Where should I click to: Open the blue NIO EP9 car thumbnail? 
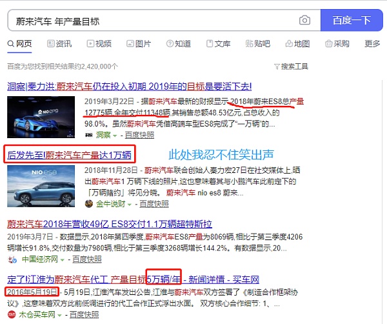41,117
